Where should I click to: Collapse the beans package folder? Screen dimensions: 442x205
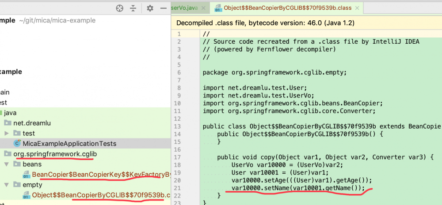coord(7,164)
